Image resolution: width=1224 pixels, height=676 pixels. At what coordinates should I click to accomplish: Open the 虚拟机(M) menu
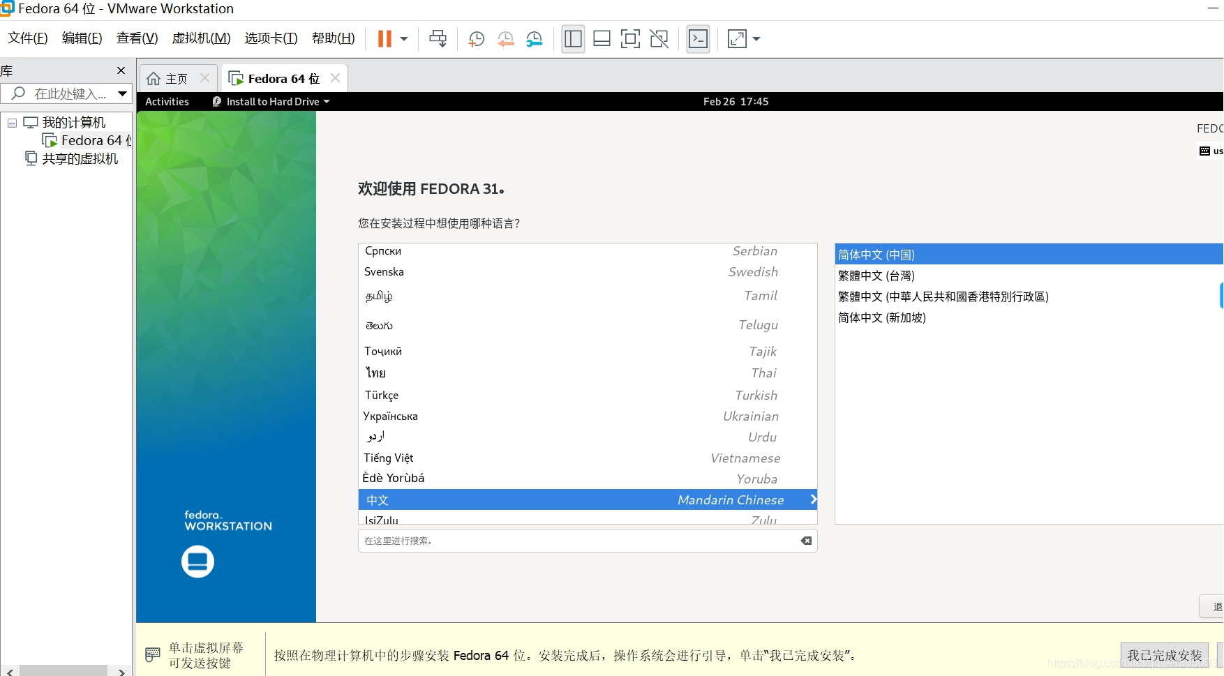pyautogui.click(x=202, y=38)
